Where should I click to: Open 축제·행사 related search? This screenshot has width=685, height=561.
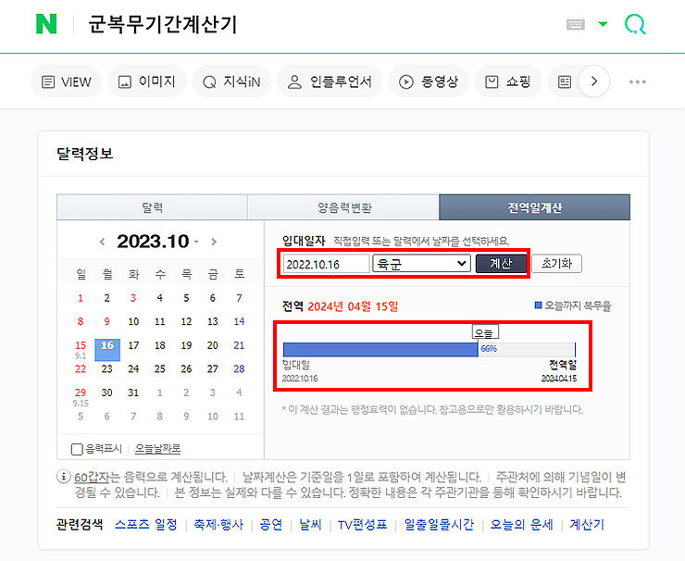(218, 524)
